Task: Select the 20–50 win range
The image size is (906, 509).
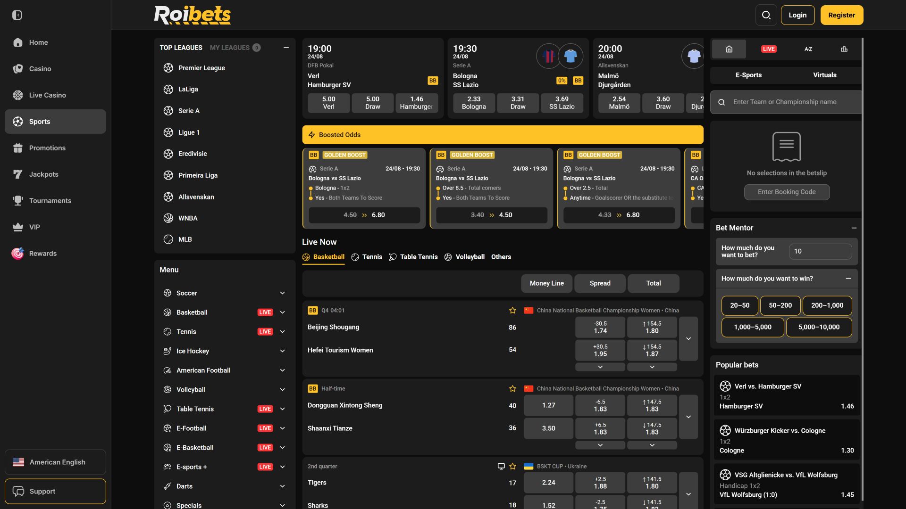Action: [739, 305]
